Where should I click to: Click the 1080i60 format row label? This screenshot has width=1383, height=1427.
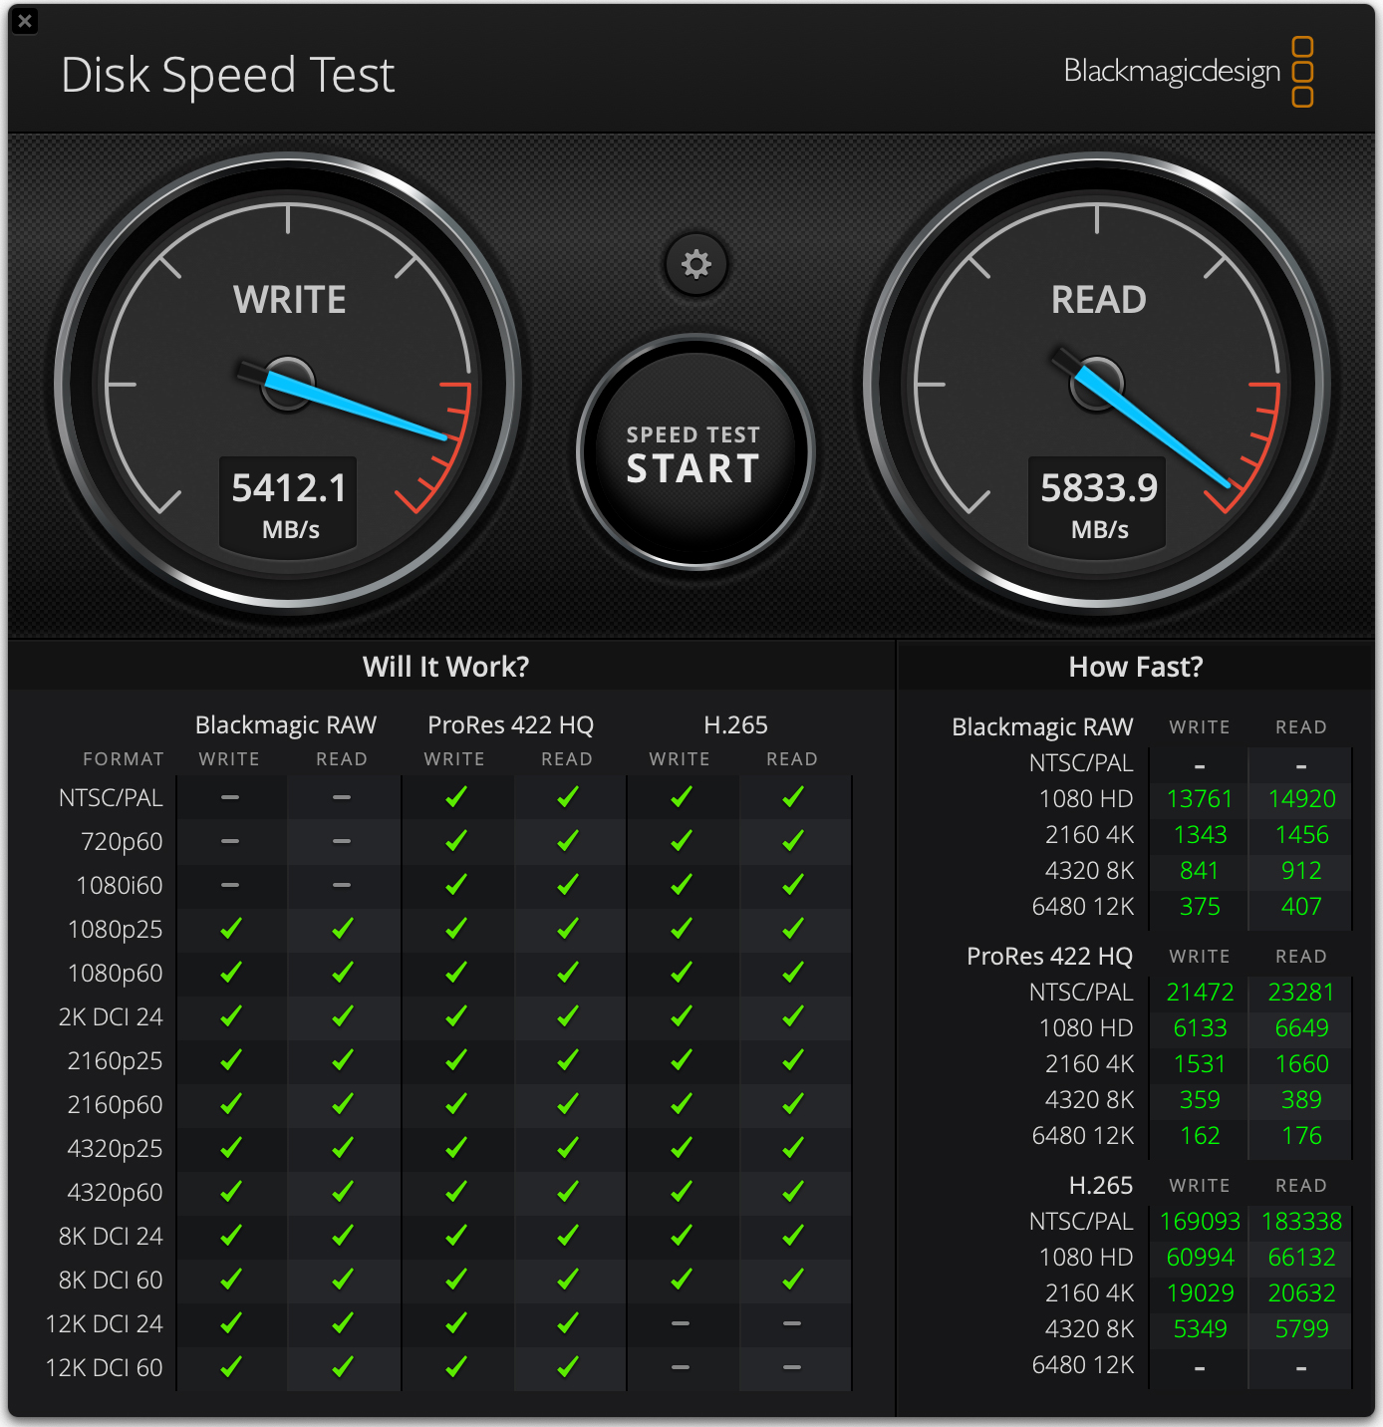point(120,886)
